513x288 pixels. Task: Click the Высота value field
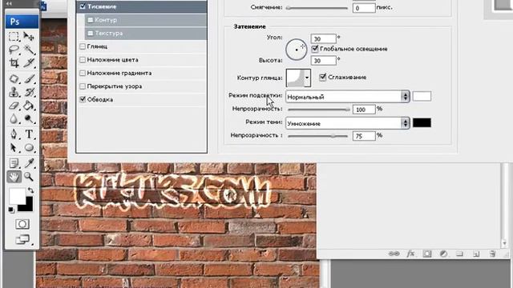pyautogui.click(x=323, y=61)
